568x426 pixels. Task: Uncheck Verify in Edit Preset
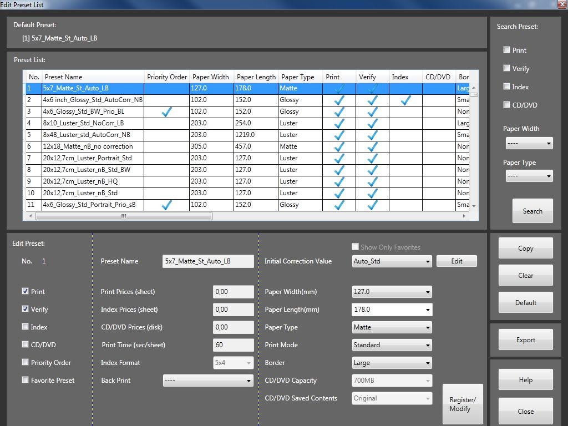26,309
